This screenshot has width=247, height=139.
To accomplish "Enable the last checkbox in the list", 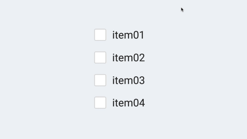I will point(100,103).
